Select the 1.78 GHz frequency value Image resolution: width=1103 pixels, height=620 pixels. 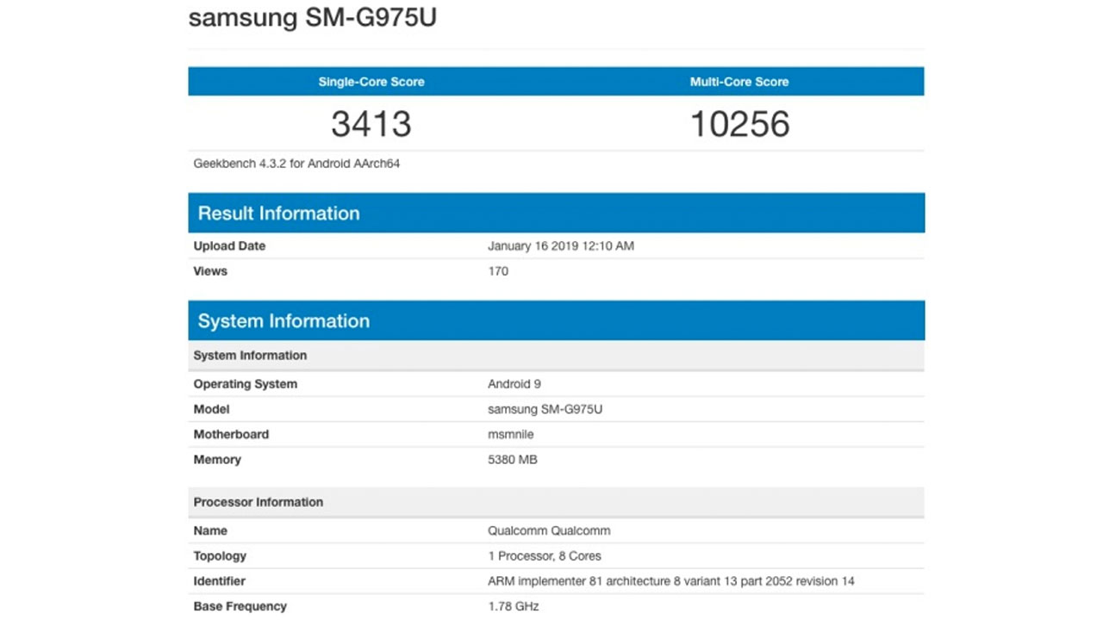(x=514, y=606)
